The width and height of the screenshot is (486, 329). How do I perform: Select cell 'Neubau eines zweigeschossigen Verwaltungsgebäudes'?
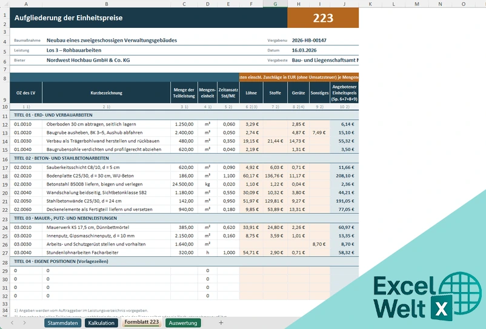[x=112, y=40]
